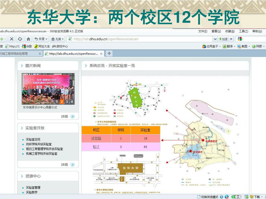Click the 松江 campus link
Image resolution: width=266 pixels, height=199 pixels.
(x=96, y=147)
